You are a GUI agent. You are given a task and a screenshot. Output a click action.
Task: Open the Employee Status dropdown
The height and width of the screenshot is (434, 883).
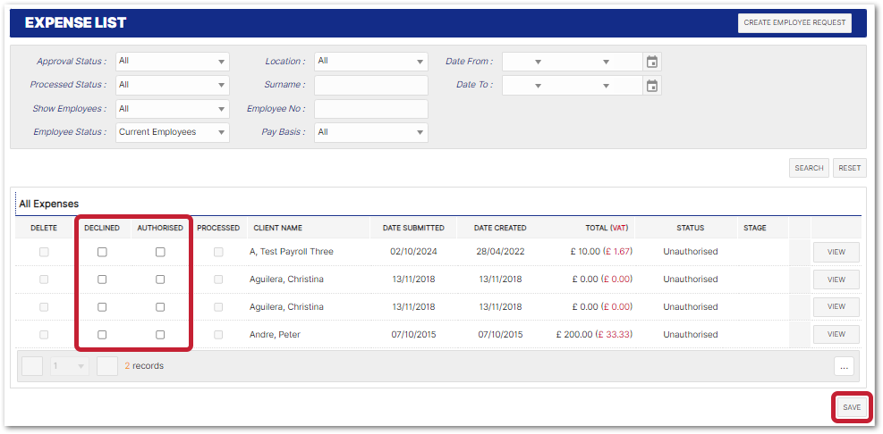coord(173,132)
